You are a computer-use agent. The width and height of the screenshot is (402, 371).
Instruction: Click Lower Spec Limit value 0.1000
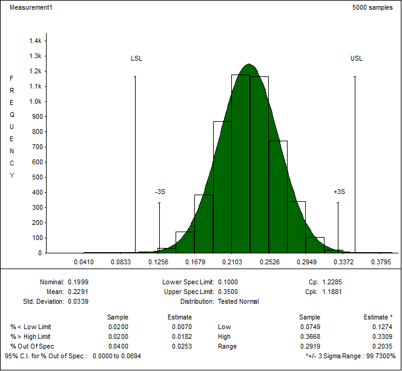(x=228, y=282)
